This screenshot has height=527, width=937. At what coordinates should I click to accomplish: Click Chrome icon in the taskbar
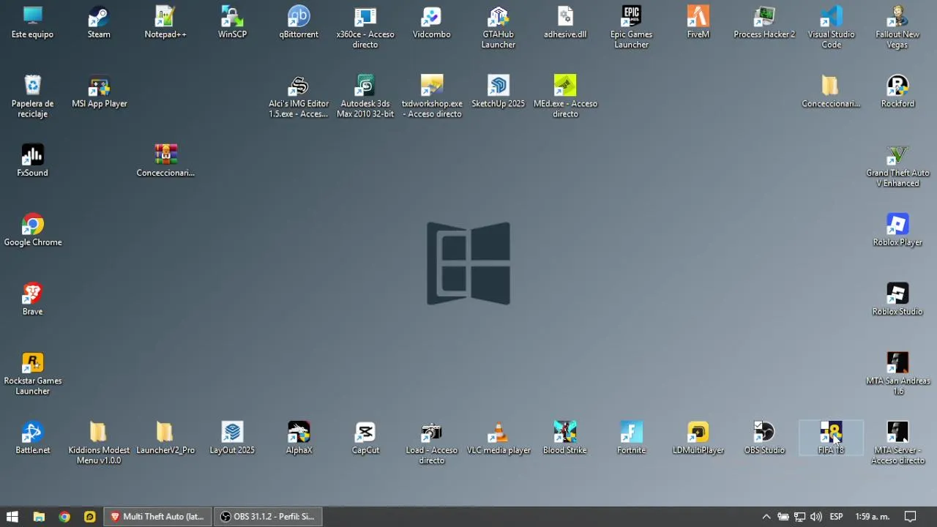64,517
